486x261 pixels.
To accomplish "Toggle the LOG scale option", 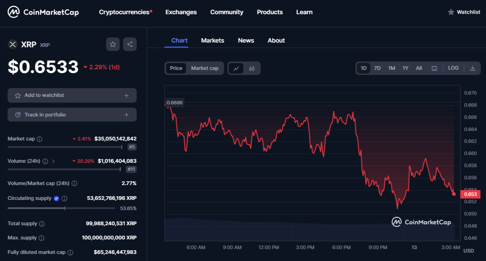I will pos(453,68).
